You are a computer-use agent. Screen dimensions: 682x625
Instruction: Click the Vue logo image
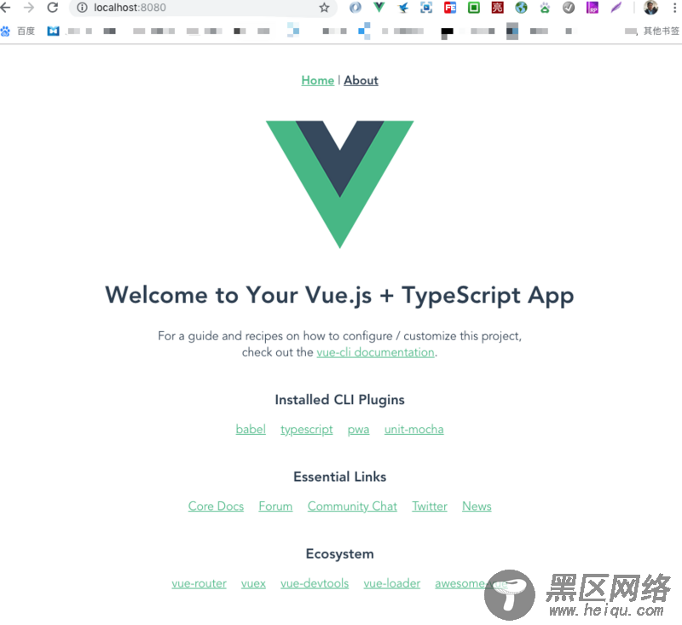click(339, 184)
